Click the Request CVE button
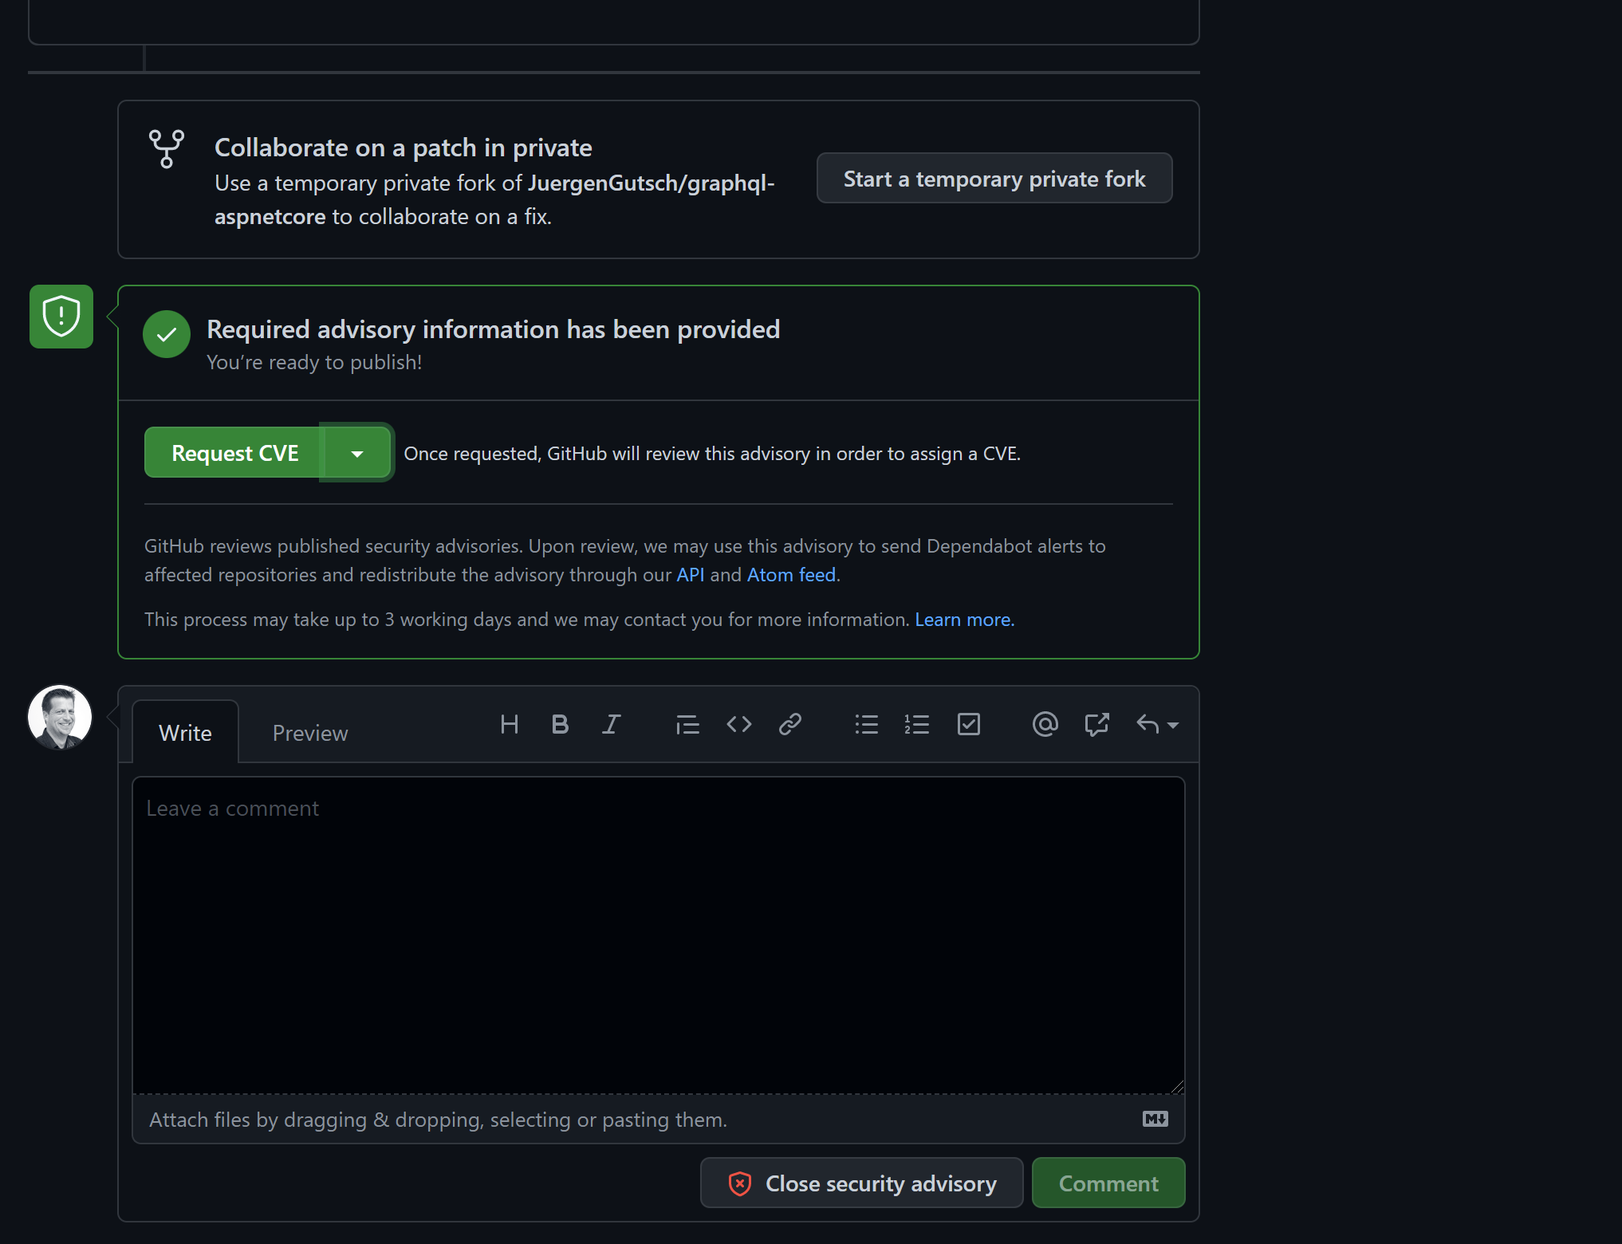Screen dimensions: 1622x1244 (x=234, y=453)
